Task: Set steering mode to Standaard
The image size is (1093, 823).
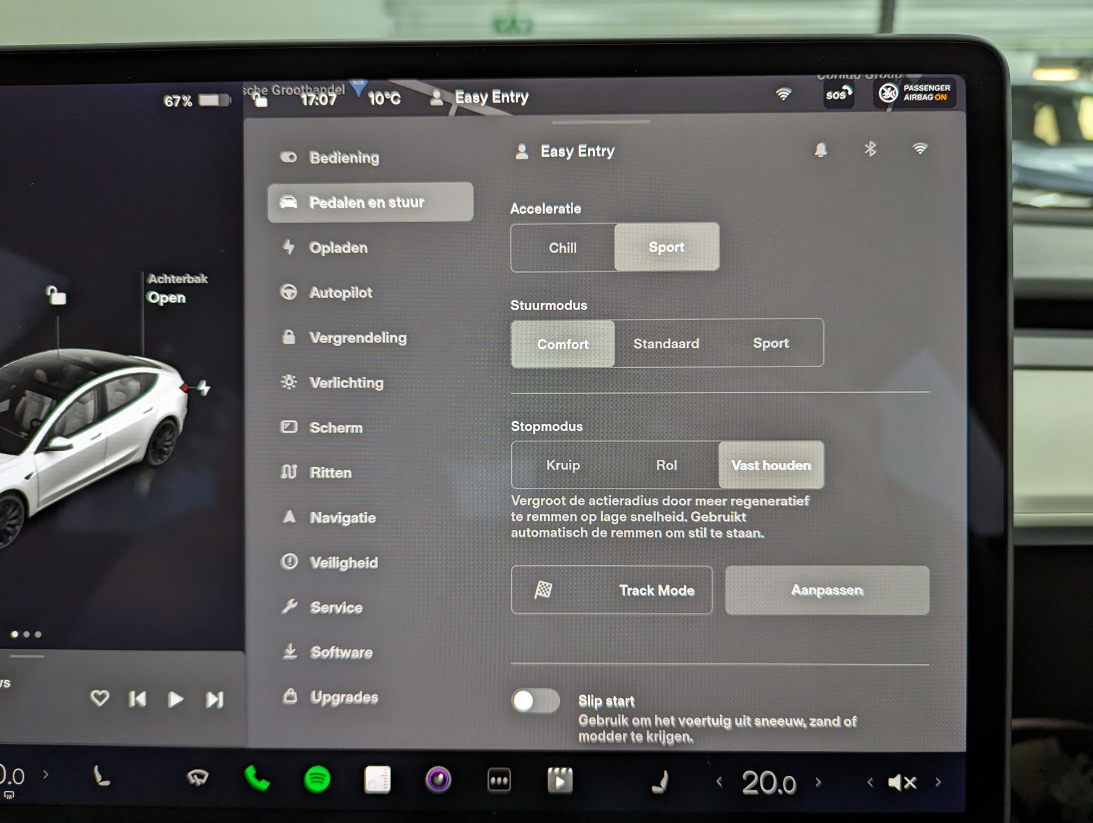Action: tap(666, 344)
